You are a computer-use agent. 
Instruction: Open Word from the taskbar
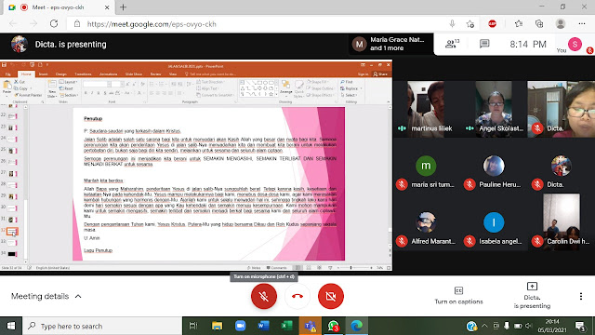pyautogui.click(x=263, y=326)
